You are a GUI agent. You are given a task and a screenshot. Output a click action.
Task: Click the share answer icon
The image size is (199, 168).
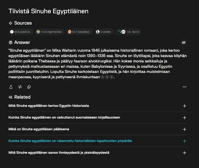click(x=11, y=87)
